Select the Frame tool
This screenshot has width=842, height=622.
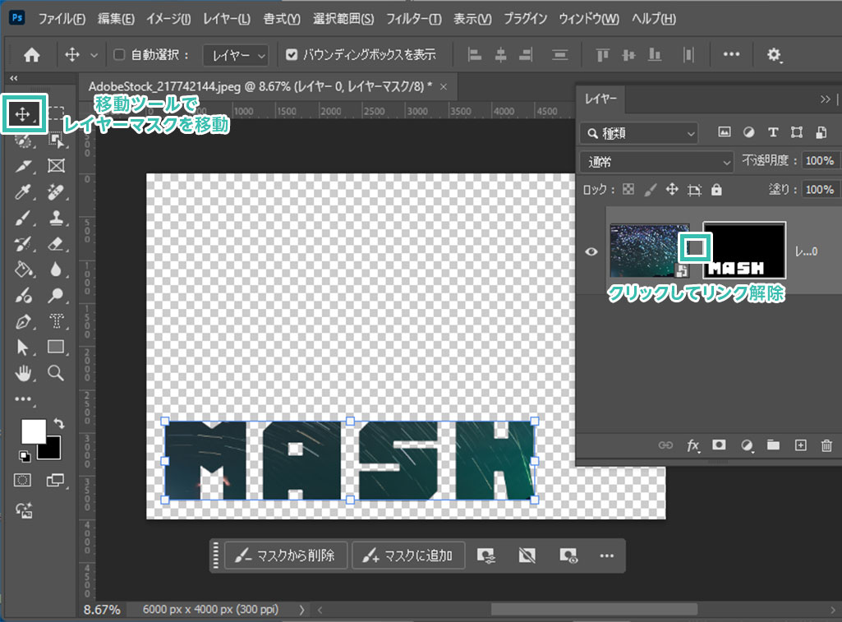[56, 165]
